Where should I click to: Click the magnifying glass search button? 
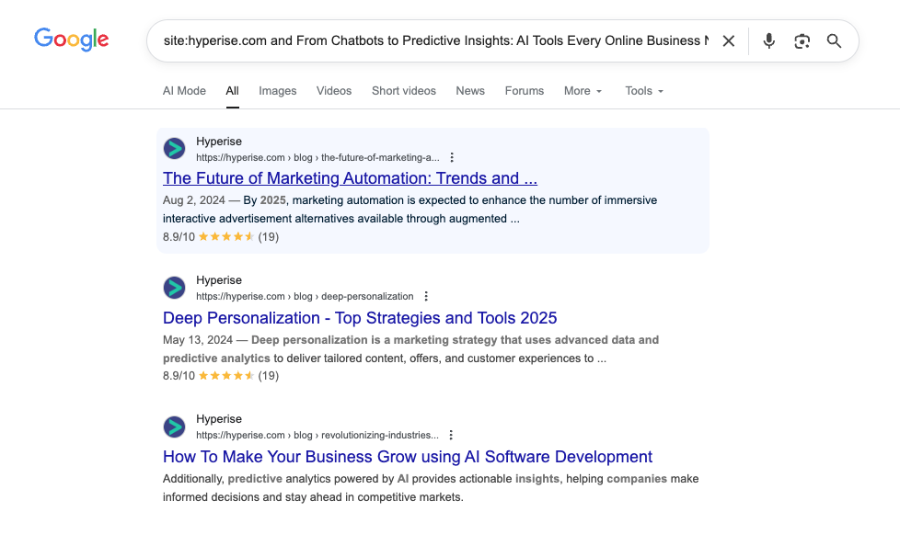pyautogui.click(x=834, y=40)
